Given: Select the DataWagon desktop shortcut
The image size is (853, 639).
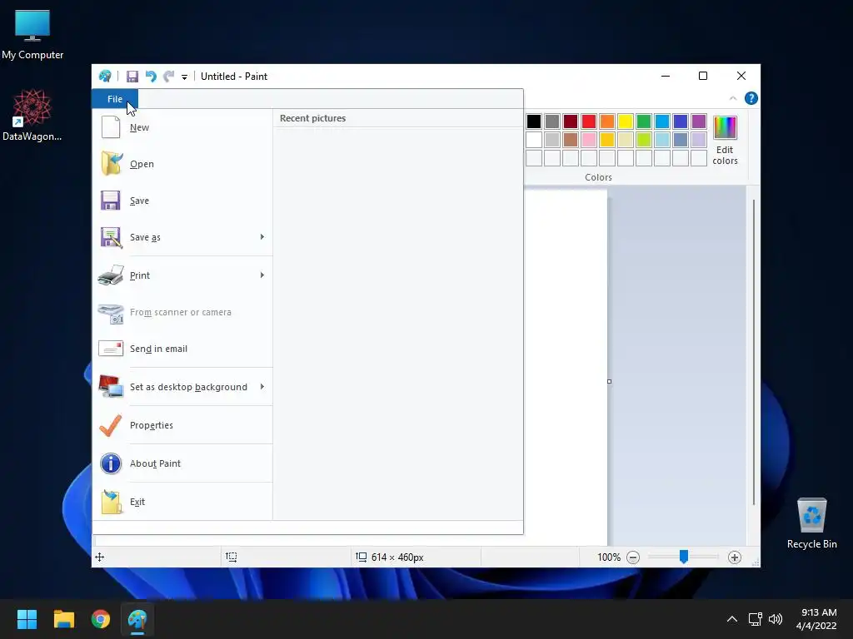Looking at the screenshot, I should click(32, 115).
